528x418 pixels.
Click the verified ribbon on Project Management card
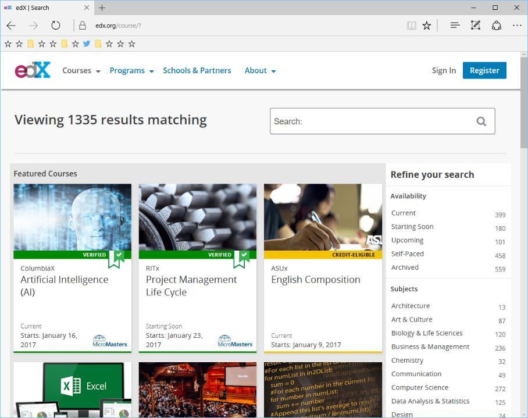click(x=242, y=259)
